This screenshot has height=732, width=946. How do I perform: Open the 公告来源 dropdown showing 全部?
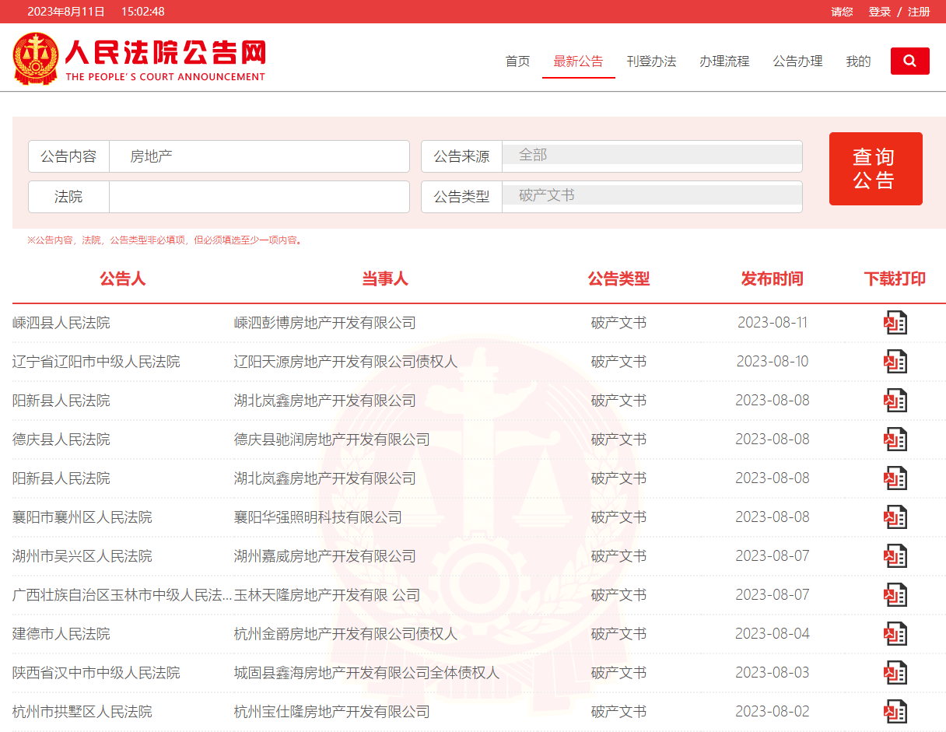pyautogui.click(x=651, y=155)
